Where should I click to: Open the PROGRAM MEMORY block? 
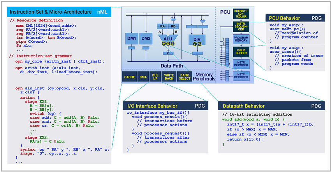pyautogui.click(x=241, y=39)
